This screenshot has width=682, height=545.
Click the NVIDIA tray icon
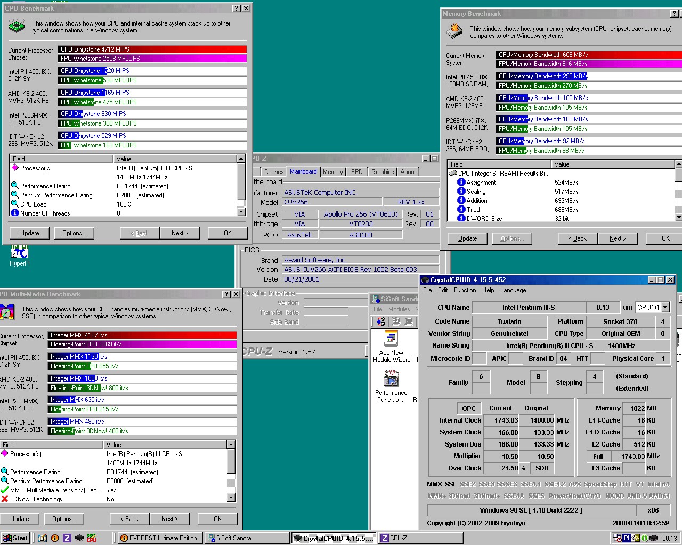[x=635, y=538]
